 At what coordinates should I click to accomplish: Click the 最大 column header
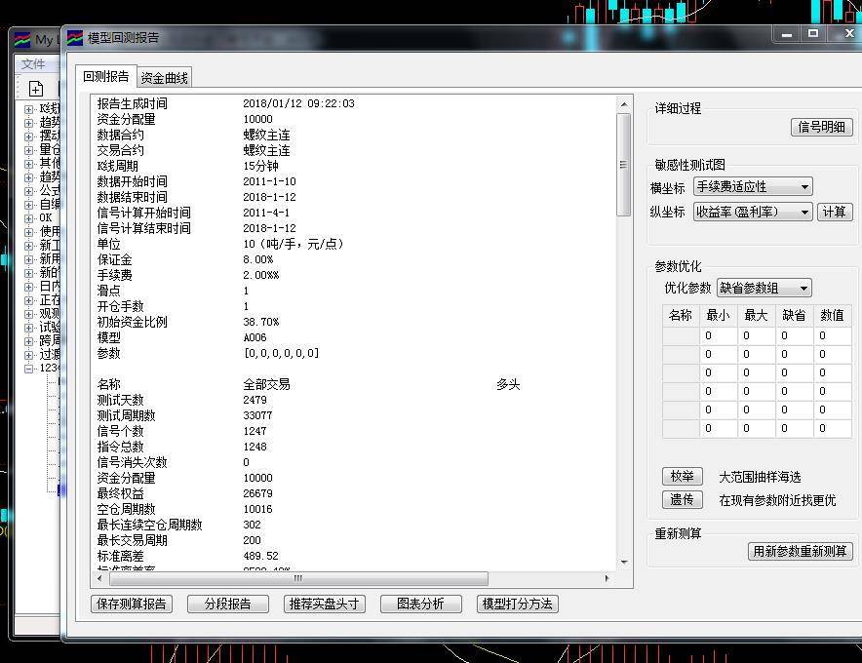click(756, 316)
